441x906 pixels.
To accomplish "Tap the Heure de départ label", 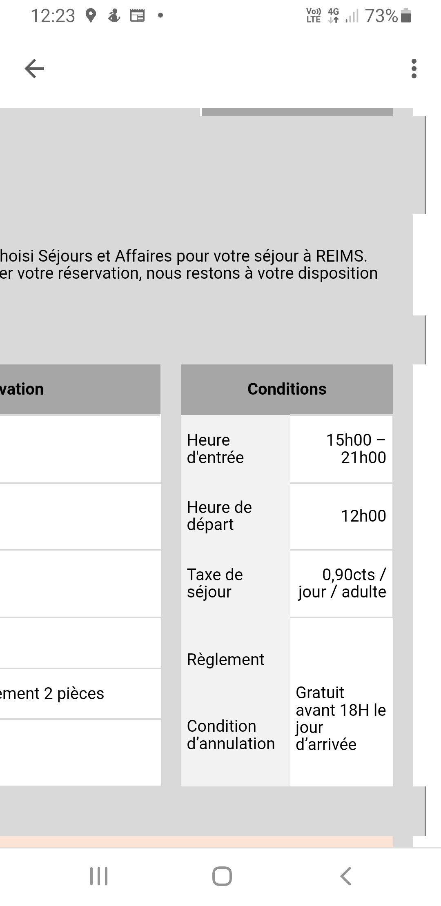I will pos(219,516).
